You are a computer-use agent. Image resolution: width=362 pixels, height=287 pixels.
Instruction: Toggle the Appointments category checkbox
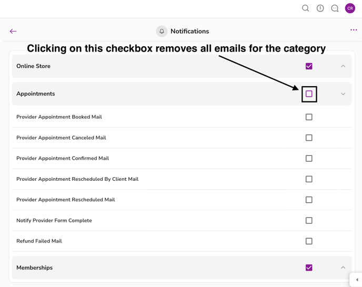click(x=309, y=94)
